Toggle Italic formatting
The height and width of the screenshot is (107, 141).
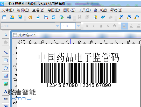pyautogui.click(x=94, y=26)
